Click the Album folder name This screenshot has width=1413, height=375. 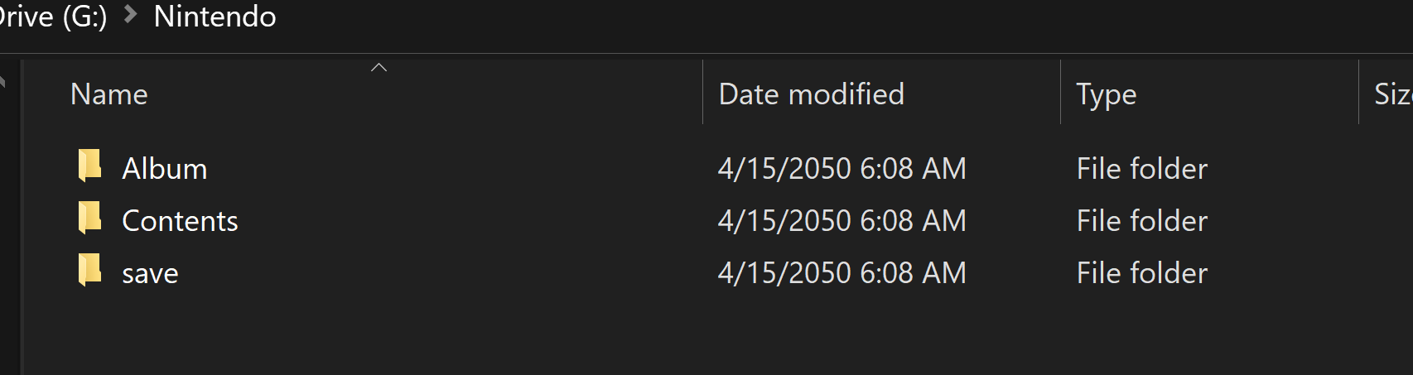pos(165,169)
